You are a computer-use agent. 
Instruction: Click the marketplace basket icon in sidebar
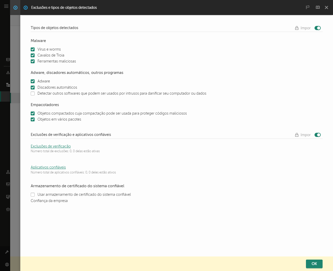coord(8,209)
